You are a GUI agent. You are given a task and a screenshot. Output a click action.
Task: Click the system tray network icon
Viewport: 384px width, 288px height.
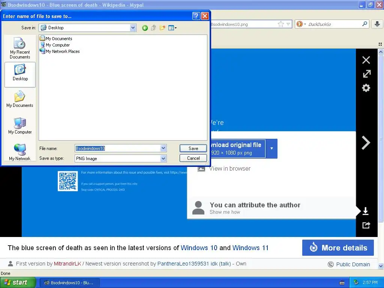pos(356,282)
